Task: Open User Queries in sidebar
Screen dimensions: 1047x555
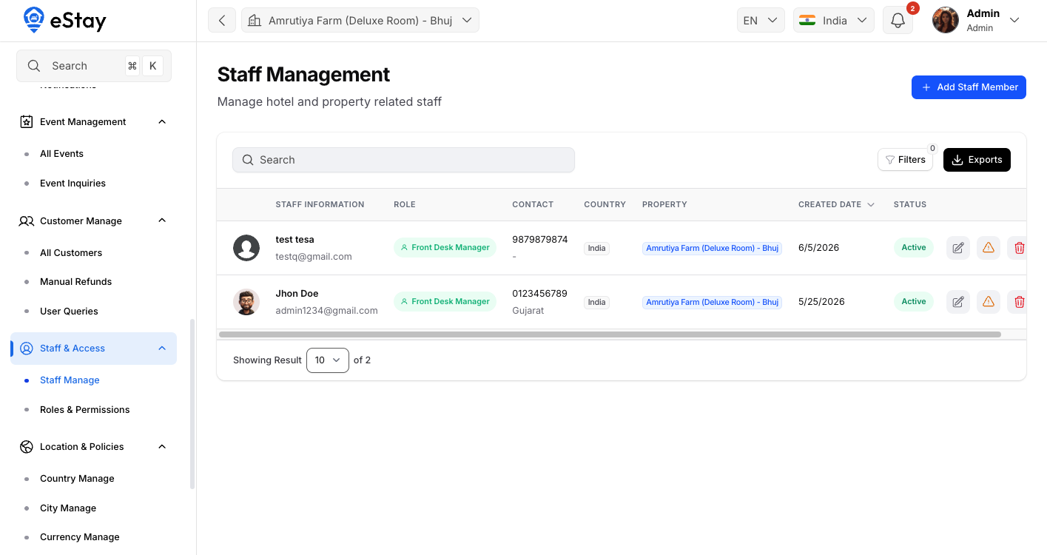Action: coord(69,312)
